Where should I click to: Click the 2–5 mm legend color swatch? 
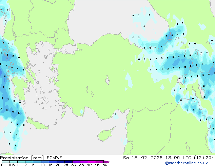pyautogui.click(x=29, y=162)
